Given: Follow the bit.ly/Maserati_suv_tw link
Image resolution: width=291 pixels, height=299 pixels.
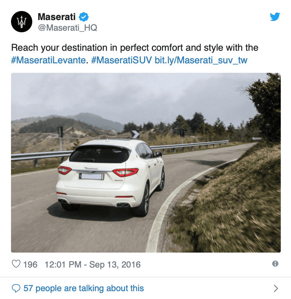Looking at the screenshot, I should coord(201,60).
